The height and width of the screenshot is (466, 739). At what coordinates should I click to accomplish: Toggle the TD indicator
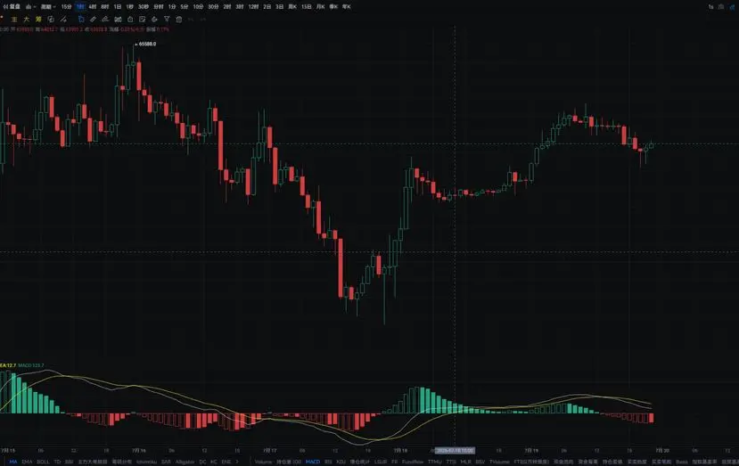point(57,462)
